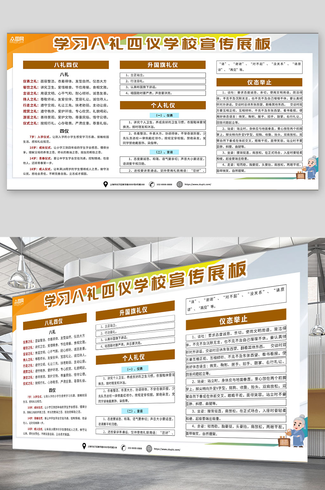Click the 行走之礼 row on the upper poster
Screen dimensions: 325x490
(65, 105)
